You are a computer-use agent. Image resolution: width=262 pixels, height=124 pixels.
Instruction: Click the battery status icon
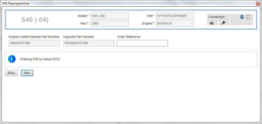click(212, 23)
